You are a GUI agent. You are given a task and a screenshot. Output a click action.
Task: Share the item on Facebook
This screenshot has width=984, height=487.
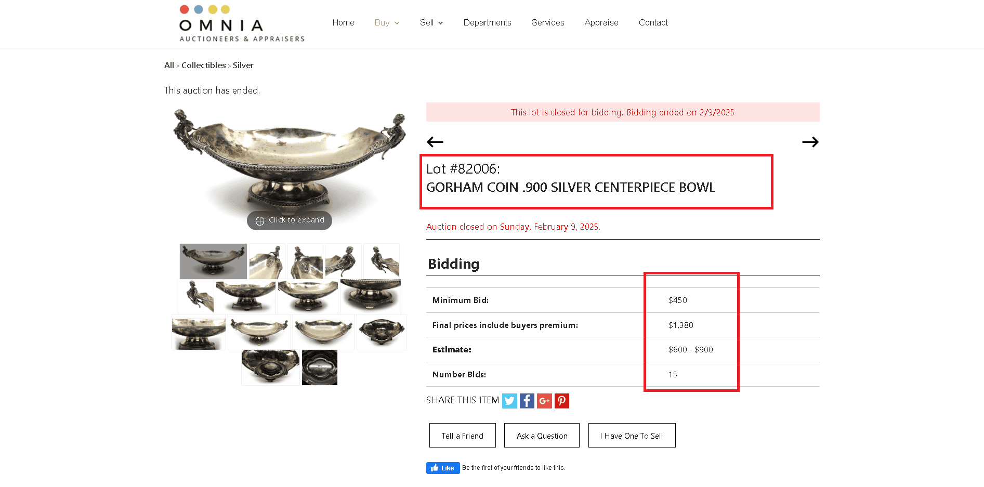[527, 401]
